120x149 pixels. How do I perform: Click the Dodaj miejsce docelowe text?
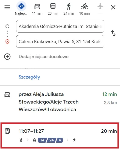[x=44, y=57]
